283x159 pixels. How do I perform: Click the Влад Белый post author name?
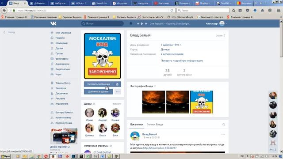pyautogui.click(x=149, y=134)
